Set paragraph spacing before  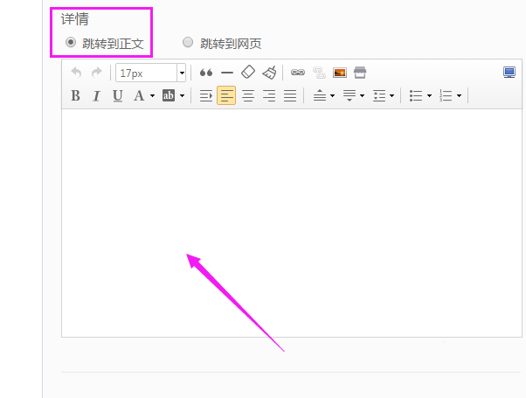click(x=320, y=96)
